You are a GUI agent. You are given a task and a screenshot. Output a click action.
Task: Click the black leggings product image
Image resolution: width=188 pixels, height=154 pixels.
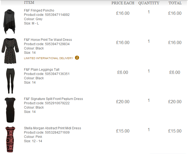click(10, 80)
